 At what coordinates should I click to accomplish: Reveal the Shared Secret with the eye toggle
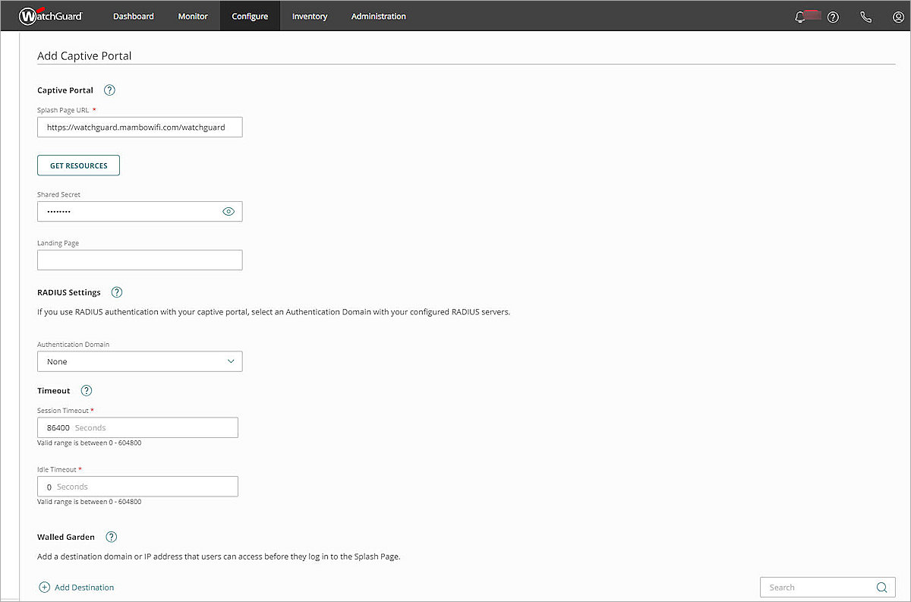pos(229,211)
